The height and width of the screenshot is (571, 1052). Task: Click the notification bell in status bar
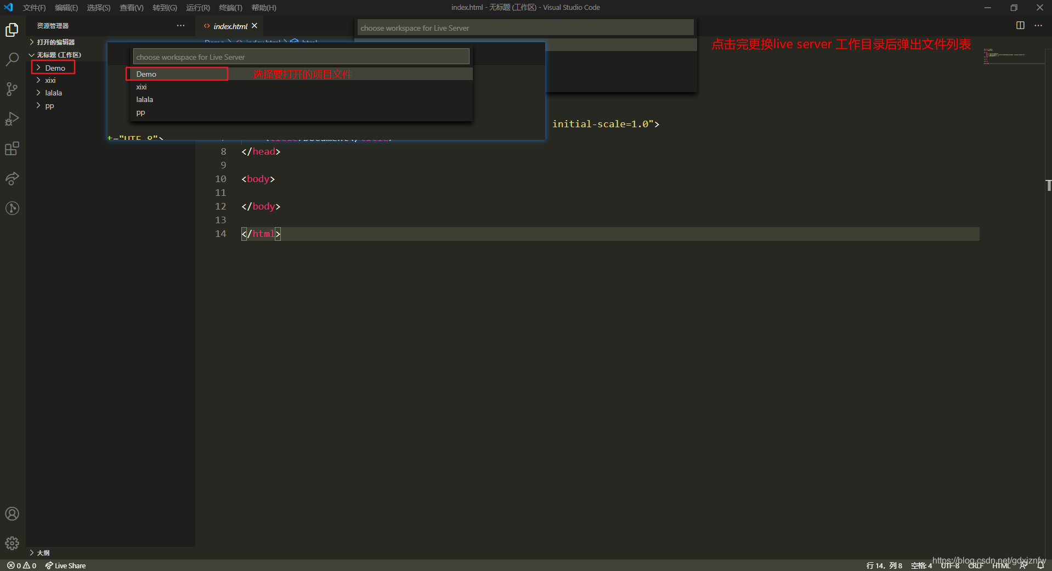pos(1040,566)
